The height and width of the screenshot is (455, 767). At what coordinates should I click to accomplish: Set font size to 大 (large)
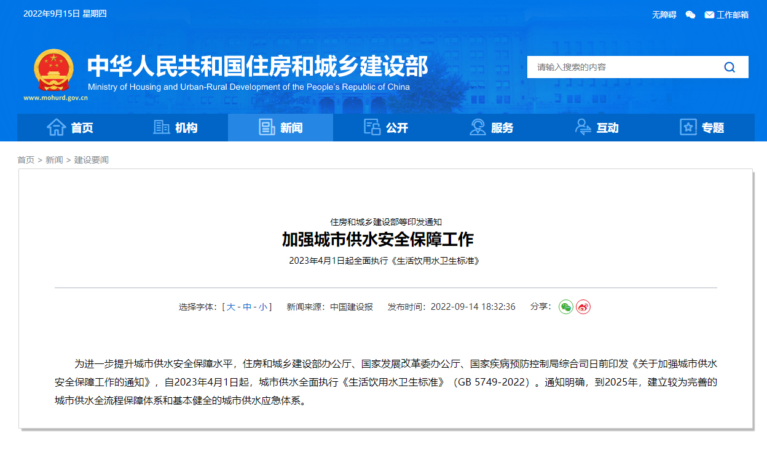point(231,307)
